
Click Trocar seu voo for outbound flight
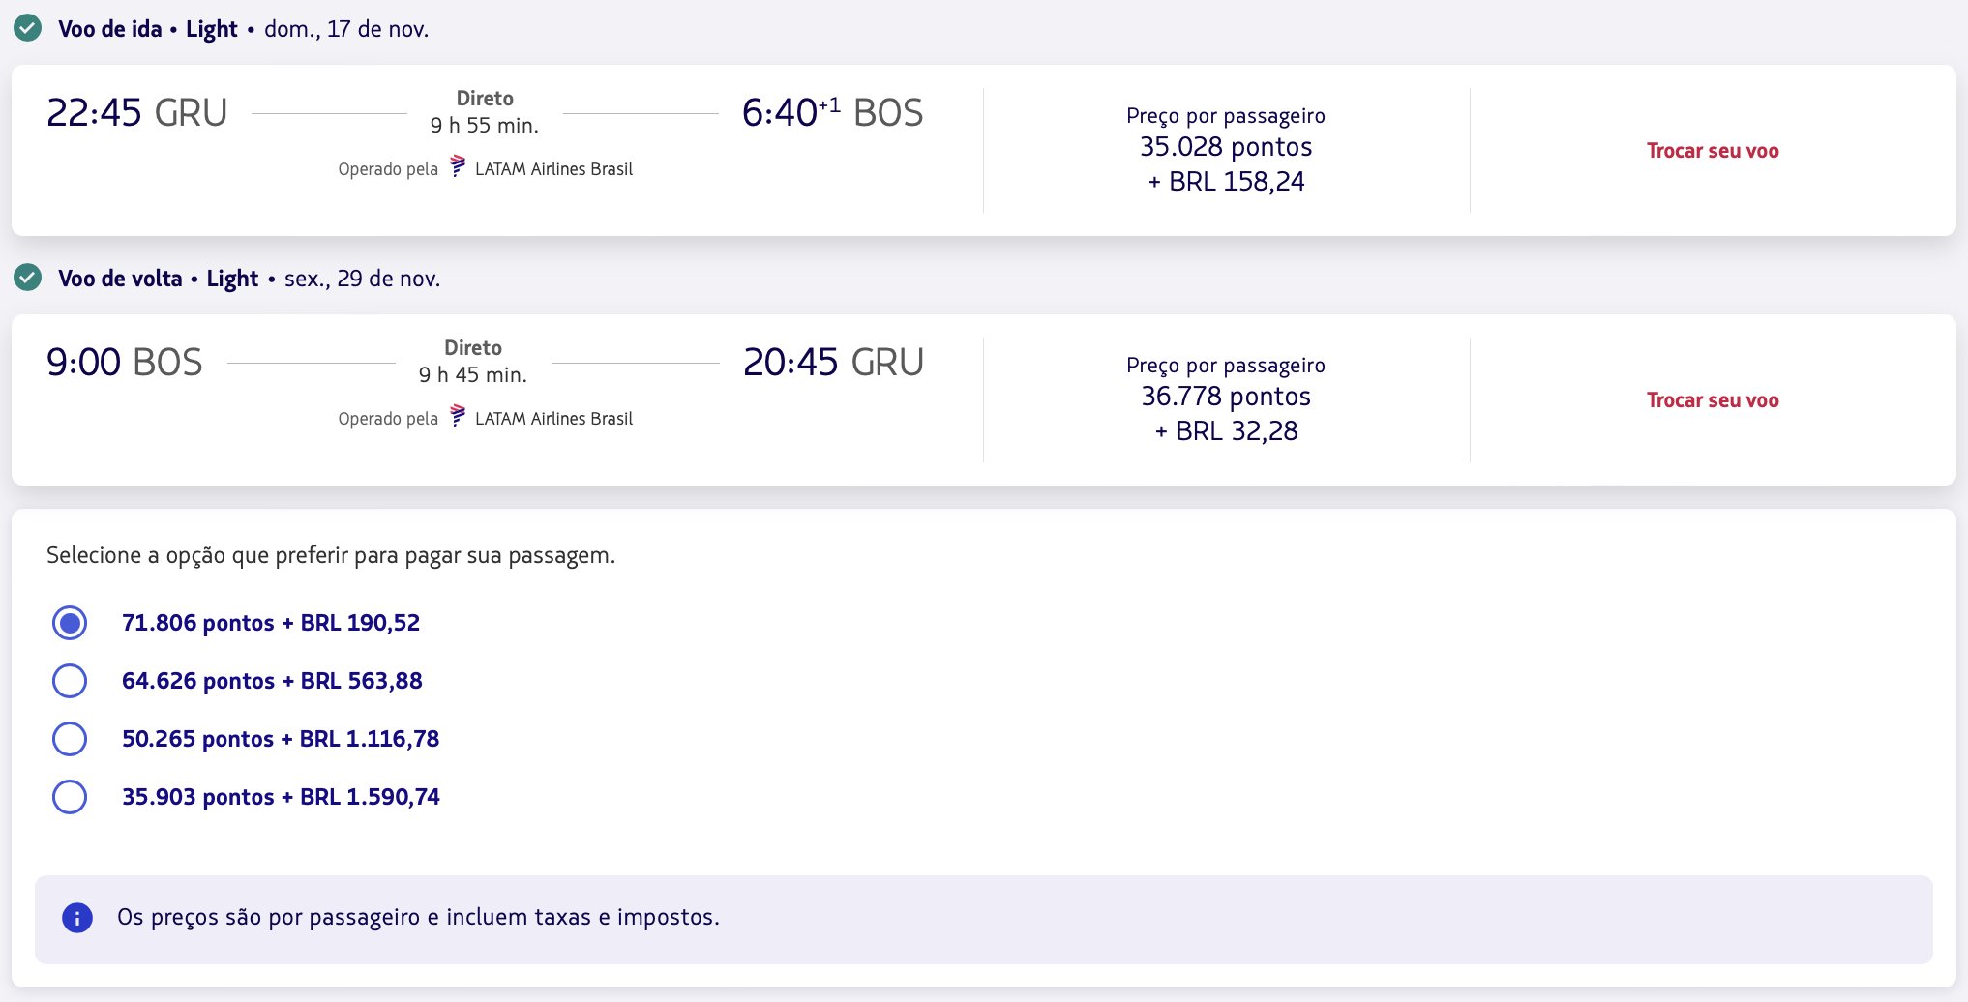click(x=1713, y=151)
